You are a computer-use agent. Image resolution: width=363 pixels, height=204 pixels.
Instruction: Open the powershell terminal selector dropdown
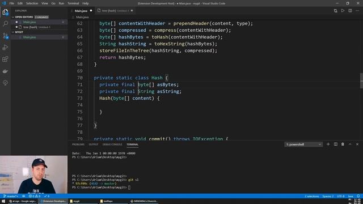pos(303,144)
